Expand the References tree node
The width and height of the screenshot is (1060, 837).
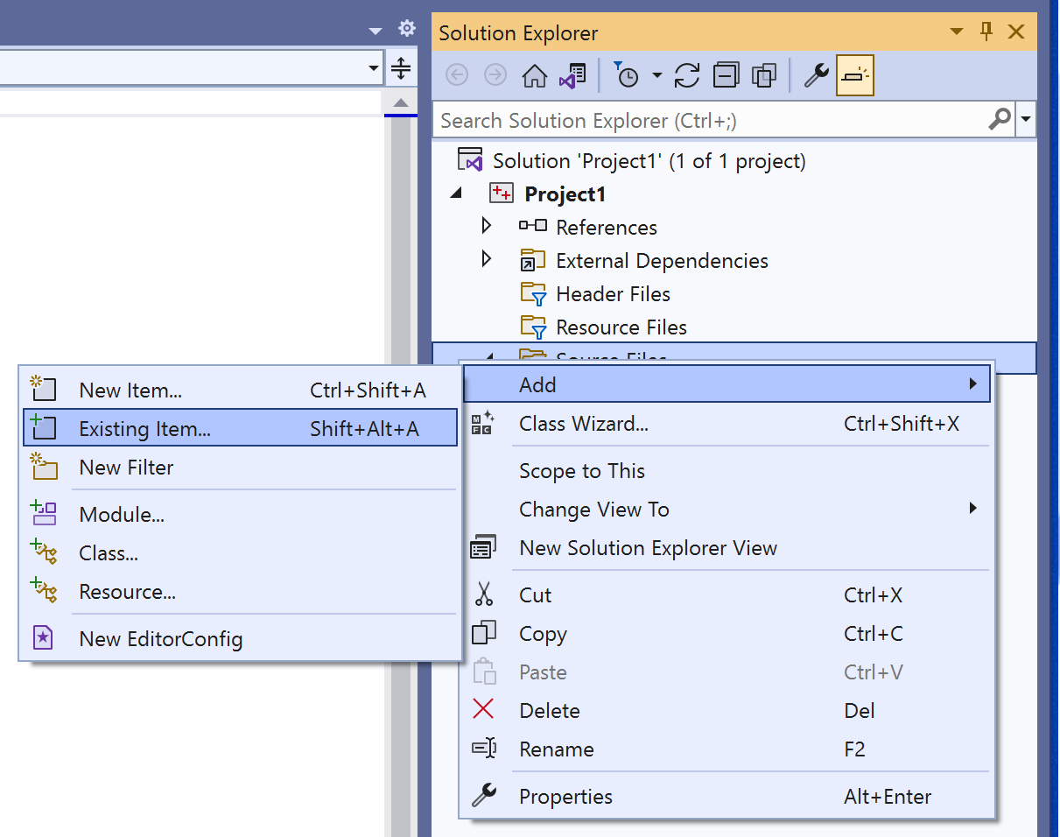click(488, 227)
